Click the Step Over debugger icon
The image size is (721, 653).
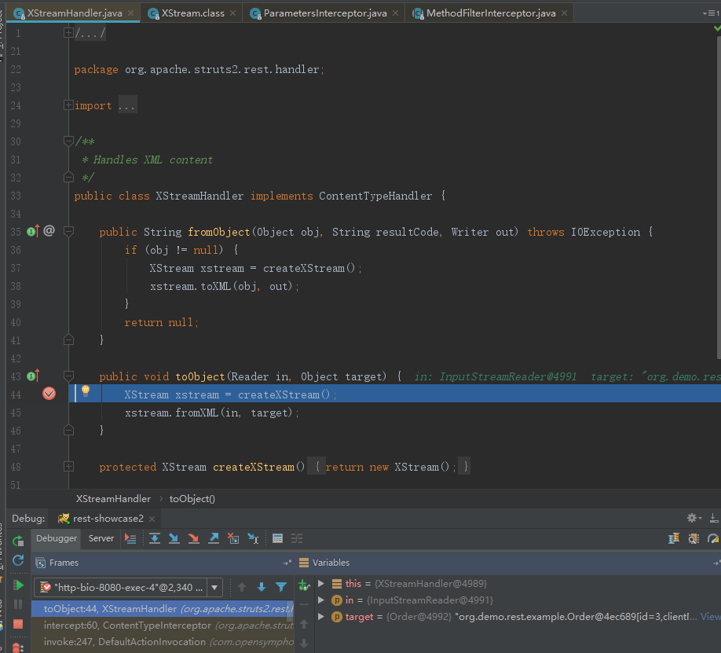[x=155, y=538]
